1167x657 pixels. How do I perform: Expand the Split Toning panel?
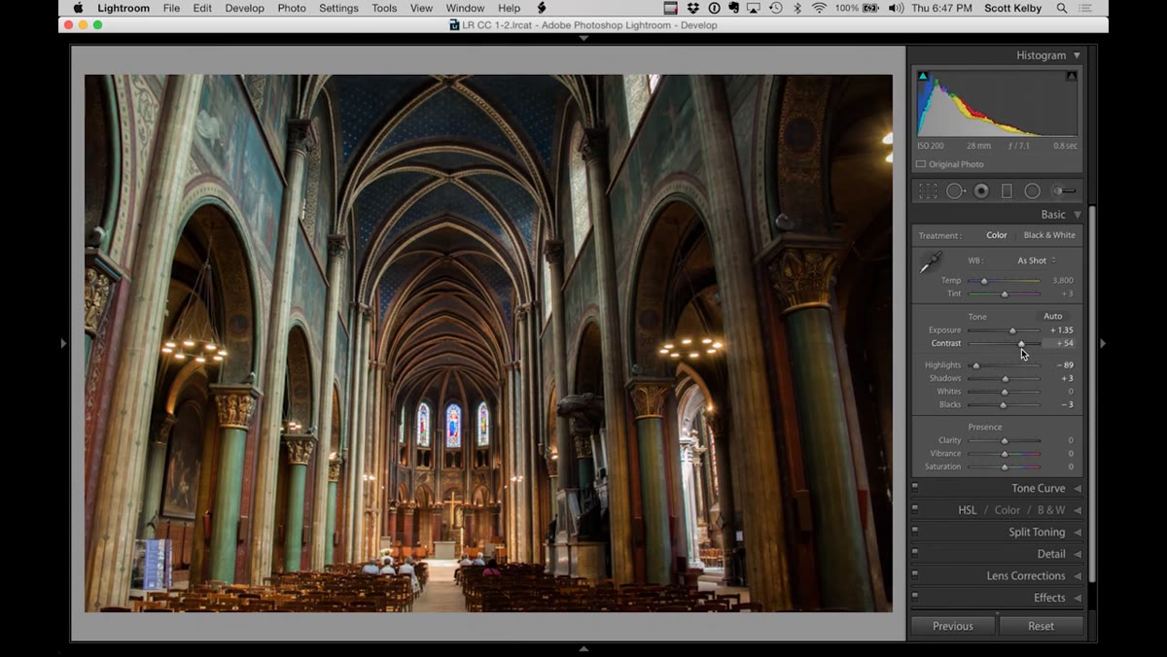click(1078, 533)
